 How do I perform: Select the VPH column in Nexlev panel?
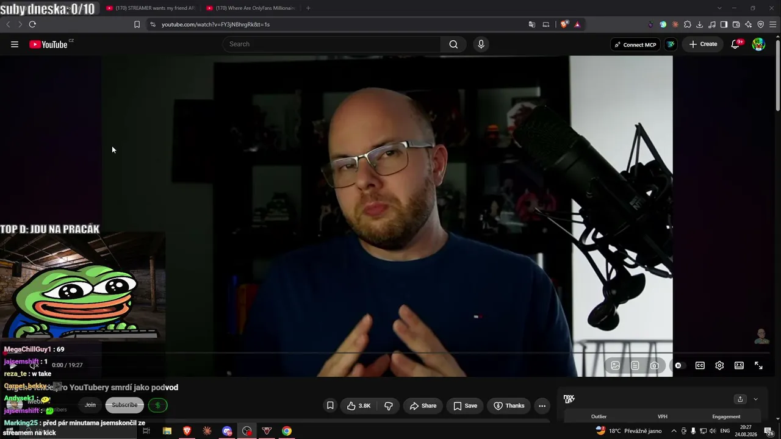point(663,416)
